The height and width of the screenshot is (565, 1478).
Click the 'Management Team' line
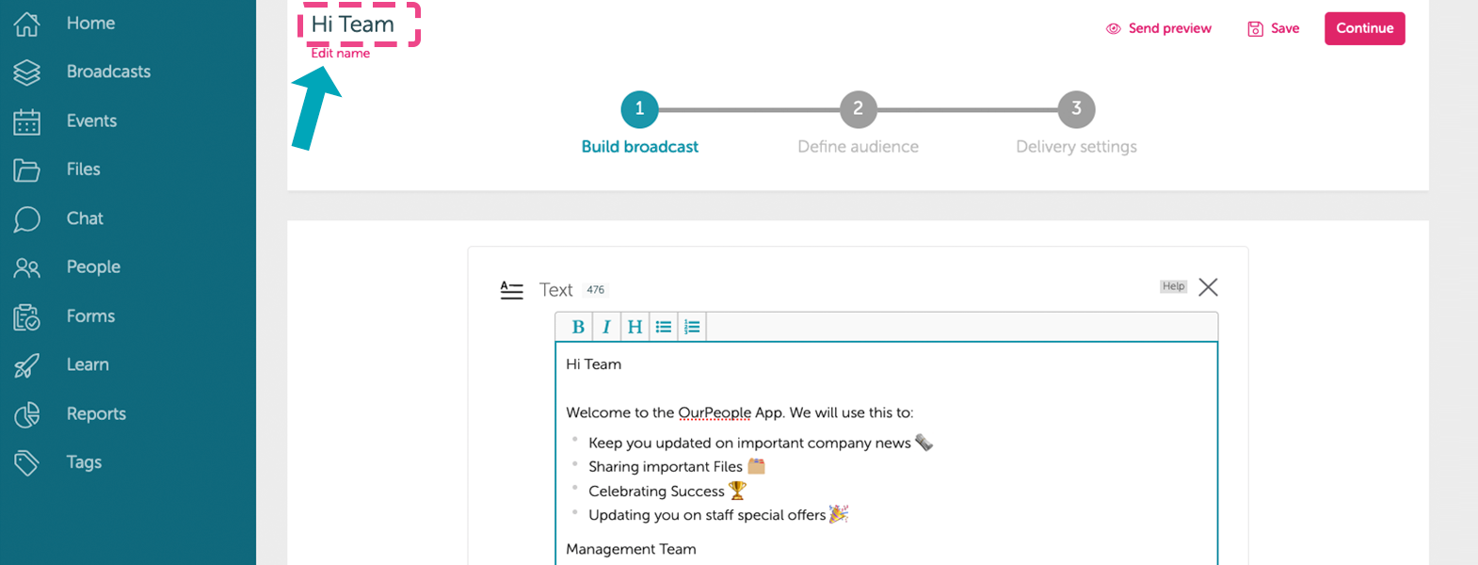(x=631, y=549)
